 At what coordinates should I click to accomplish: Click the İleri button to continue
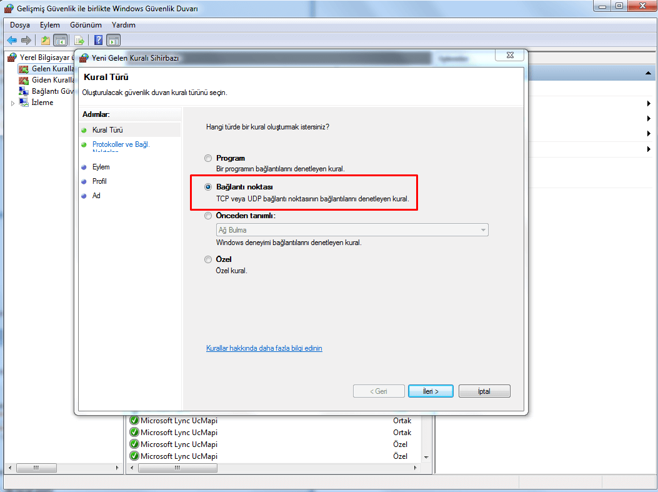pos(431,391)
